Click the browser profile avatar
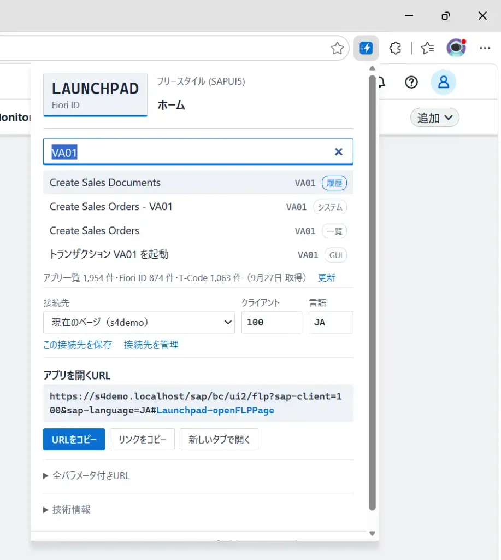This screenshot has width=501, height=560. click(x=456, y=48)
